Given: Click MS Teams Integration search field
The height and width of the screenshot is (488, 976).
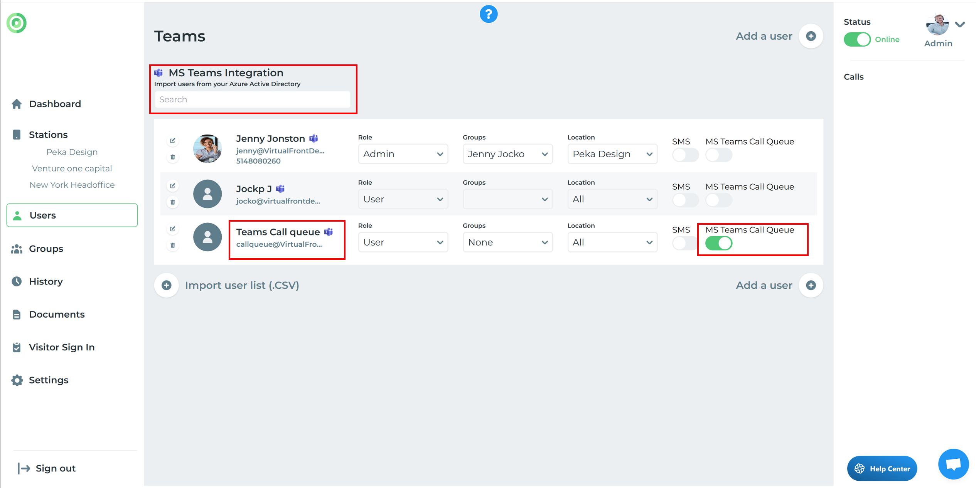Looking at the screenshot, I should coord(253,99).
